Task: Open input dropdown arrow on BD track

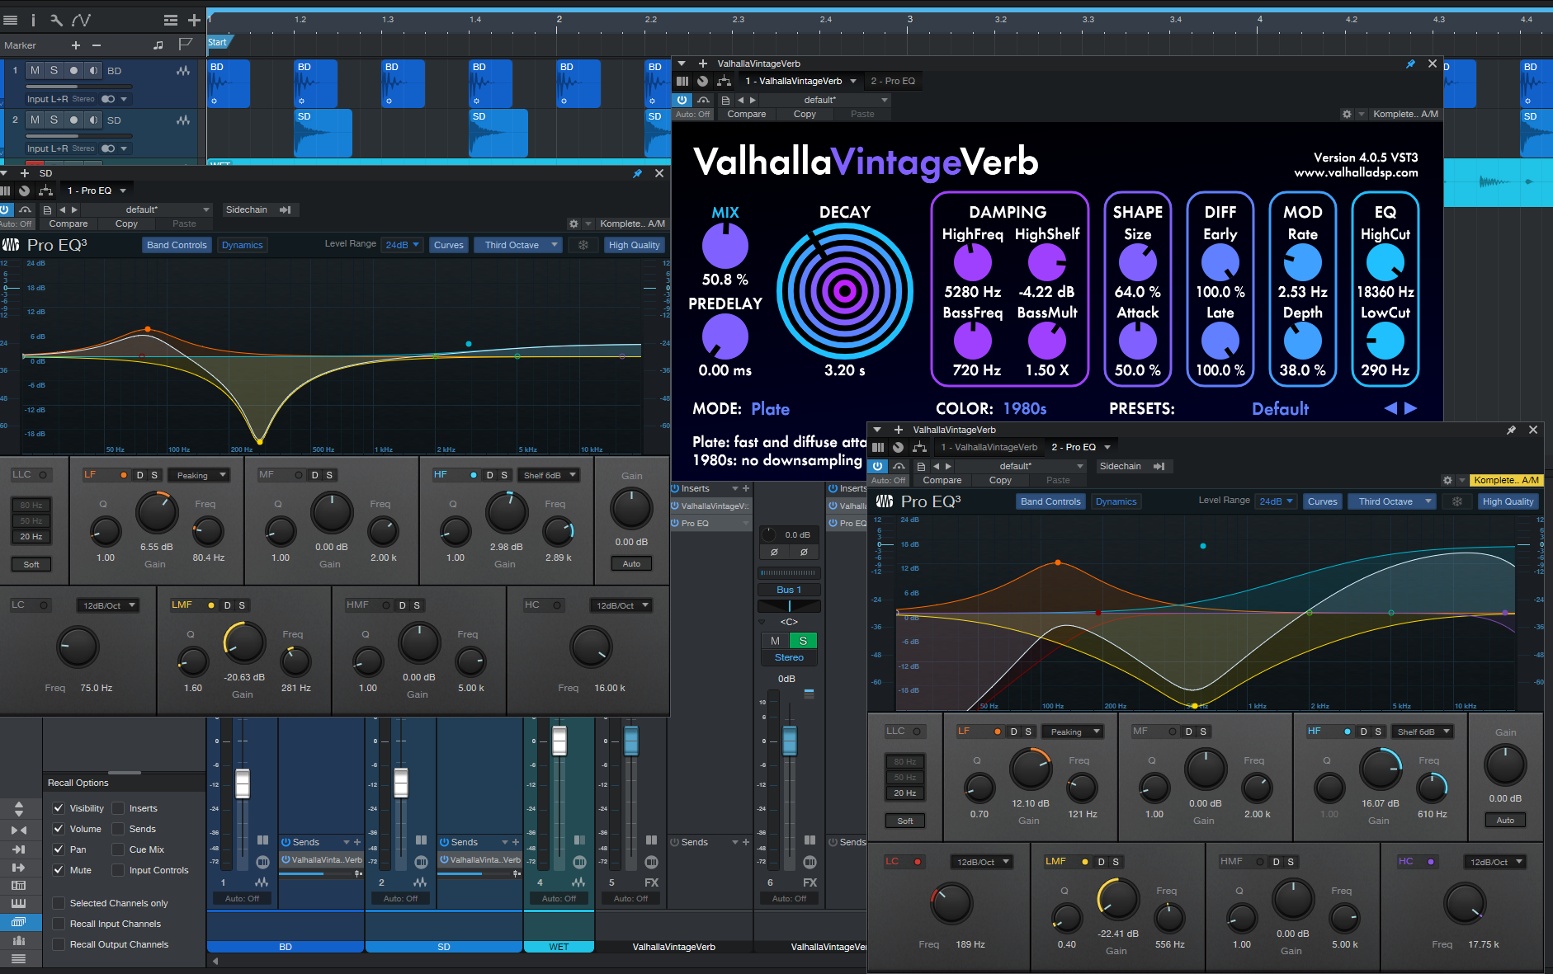Action: click(x=125, y=99)
